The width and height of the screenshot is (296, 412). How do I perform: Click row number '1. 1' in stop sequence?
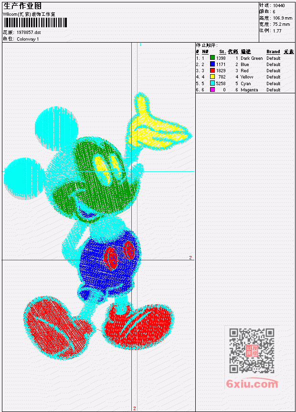(x=200, y=58)
